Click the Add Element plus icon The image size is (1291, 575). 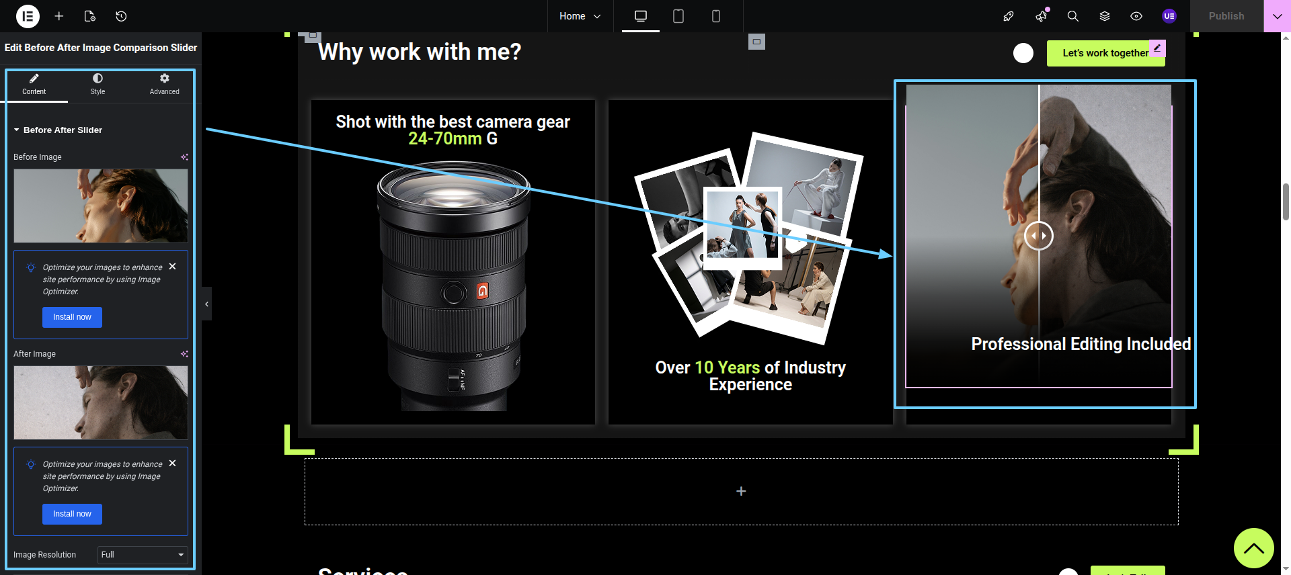tap(59, 16)
